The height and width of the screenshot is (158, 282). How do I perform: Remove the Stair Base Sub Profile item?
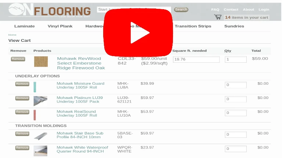point(22,133)
